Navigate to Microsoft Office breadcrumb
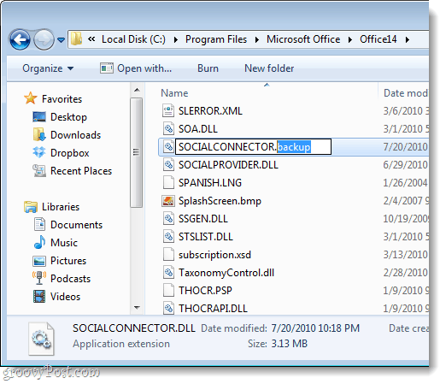This screenshot has height=384, width=446. 303,39
